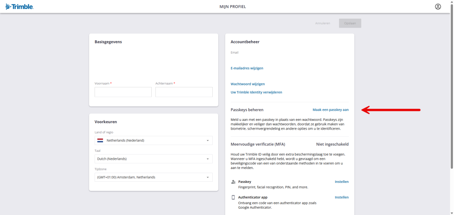Click the Netherlands flag icon
The width and height of the screenshot is (454, 215).
point(100,141)
